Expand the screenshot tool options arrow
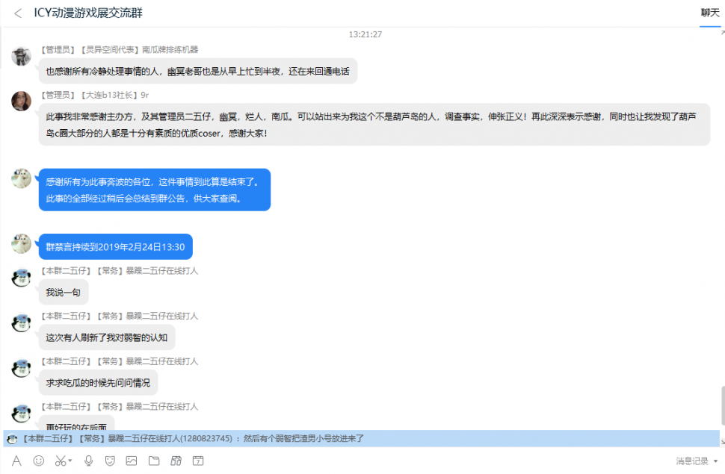 (70, 461)
